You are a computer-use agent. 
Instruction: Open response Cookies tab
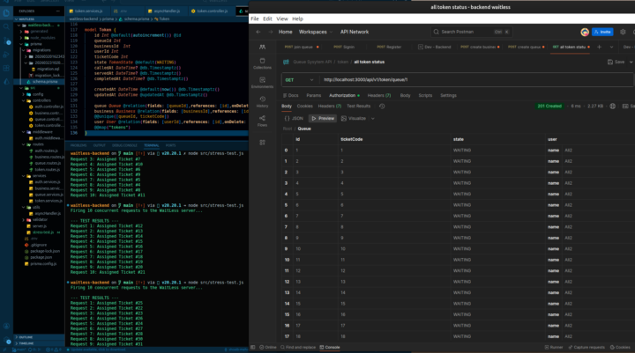point(304,107)
